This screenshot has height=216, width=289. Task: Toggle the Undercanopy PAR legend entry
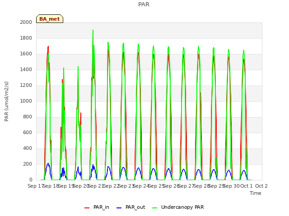(x=178, y=207)
